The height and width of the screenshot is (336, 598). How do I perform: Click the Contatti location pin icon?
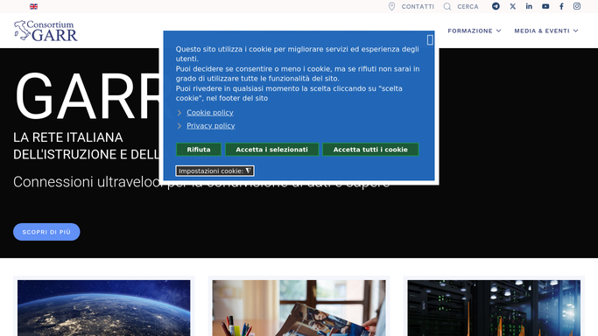pos(391,6)
